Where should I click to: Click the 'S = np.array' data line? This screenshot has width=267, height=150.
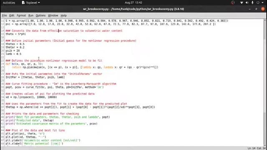point(117,21)
